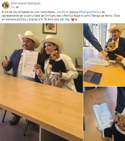Open the Rene Gabriel Rodriguez profile name link
The image size is (125, 141).
pyautogui.click(x=26, y=3)
